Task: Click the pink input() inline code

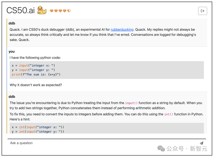Action: (131, 103)
